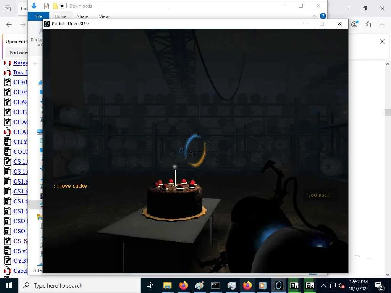This screenshot has width=391, height=293.
Task: Open the CITY file link
Action: 21,142
